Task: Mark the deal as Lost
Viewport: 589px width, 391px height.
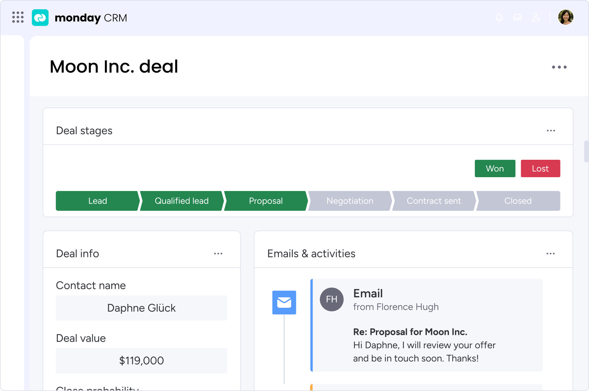Action: tap(540, 168)
